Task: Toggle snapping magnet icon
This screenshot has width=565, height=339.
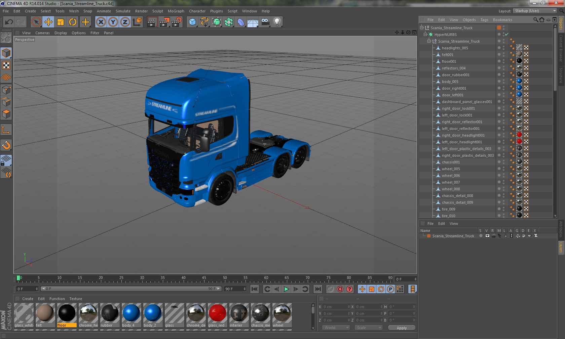Action: [6, 145]
